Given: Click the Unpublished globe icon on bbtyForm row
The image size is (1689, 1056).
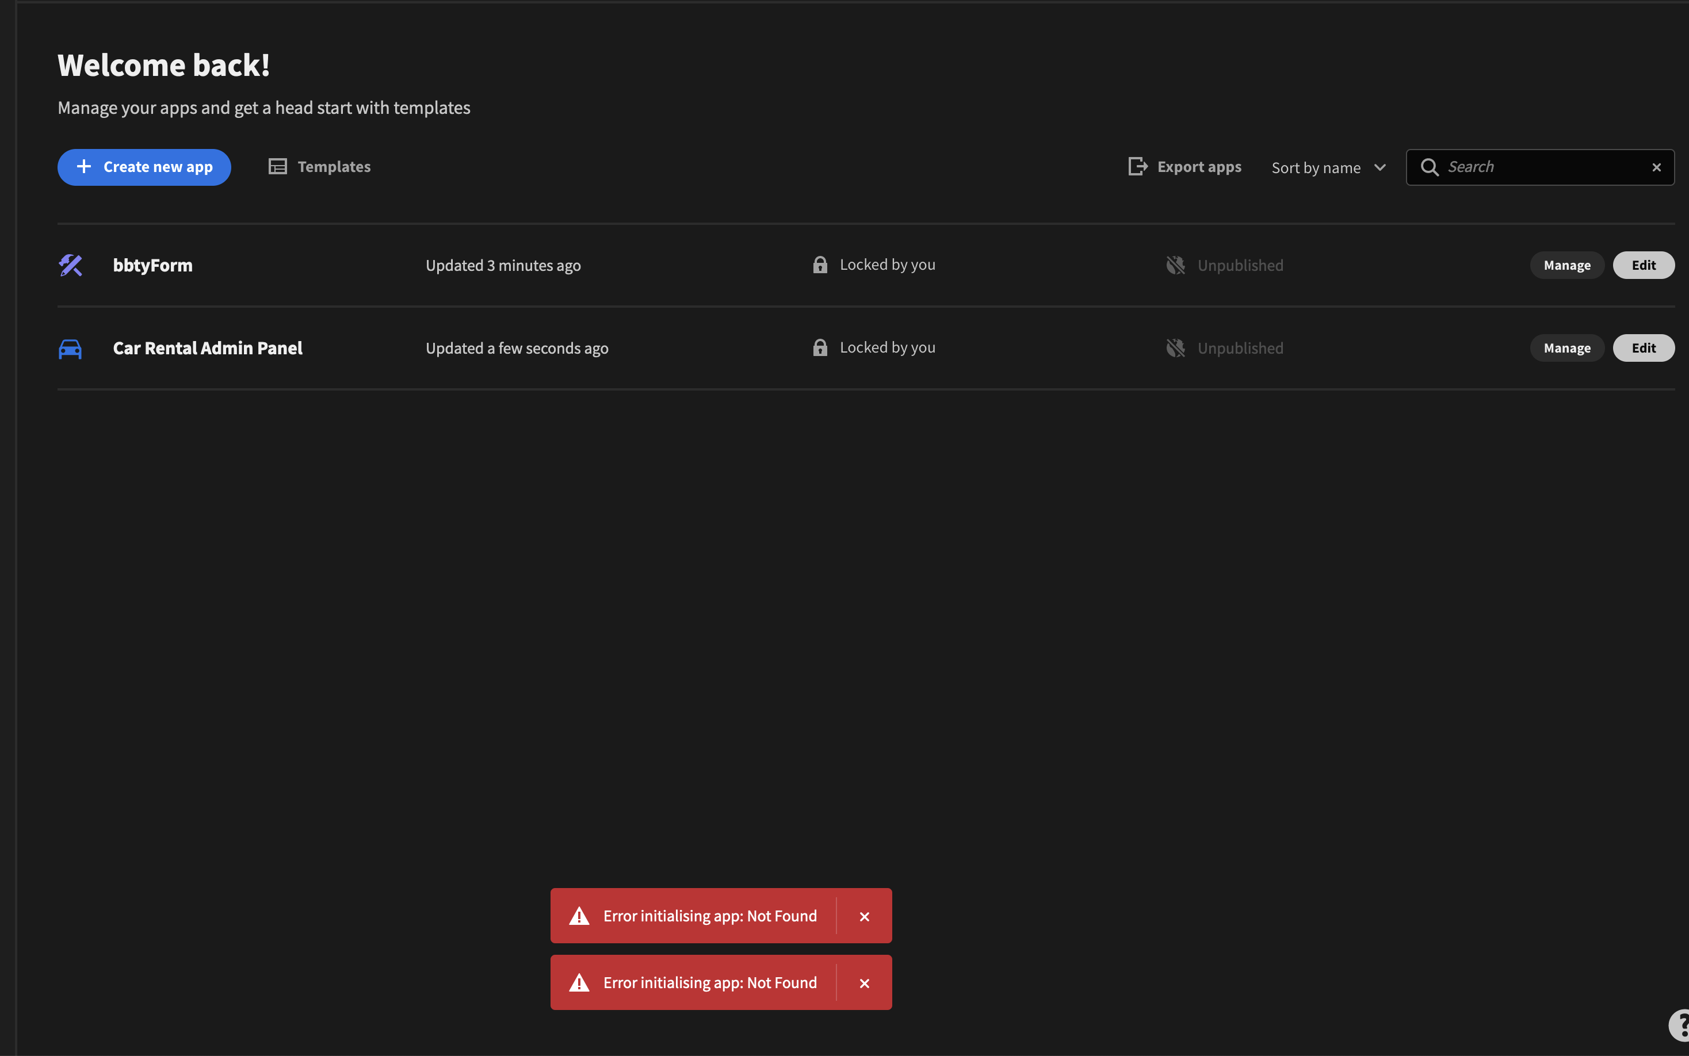Looking at the screenshot, I should pos(1175,265).
